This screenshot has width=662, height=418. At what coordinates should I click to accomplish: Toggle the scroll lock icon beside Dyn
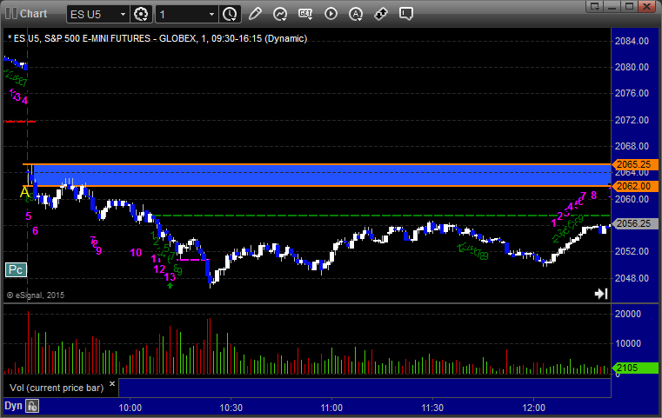(x=33, y=405)
